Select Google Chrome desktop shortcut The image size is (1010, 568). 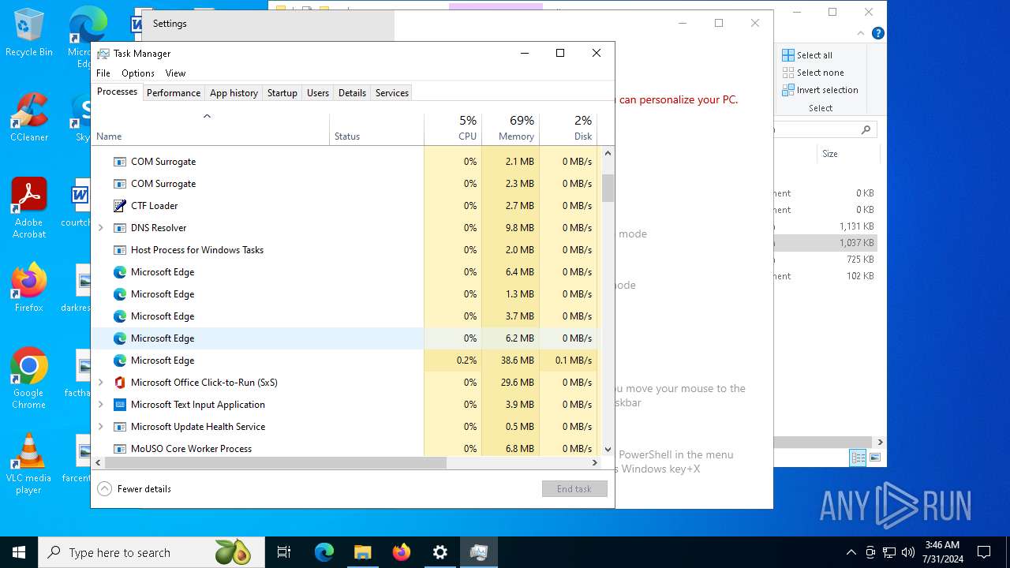(x=29, y=379)
